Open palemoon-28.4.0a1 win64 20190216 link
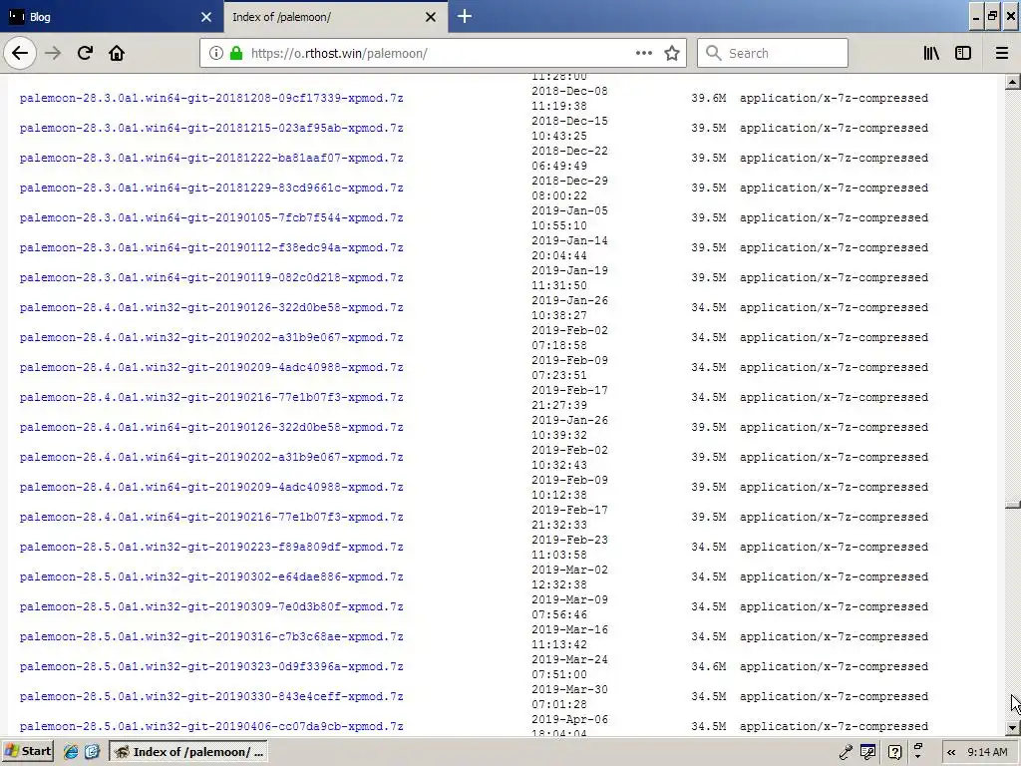The height and width of the screenshot is (766, 1021). (x=211, y=518)
